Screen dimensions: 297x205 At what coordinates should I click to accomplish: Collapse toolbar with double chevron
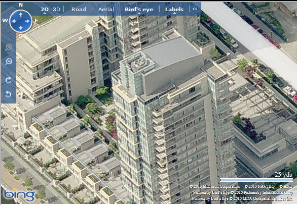pos(195,9)
